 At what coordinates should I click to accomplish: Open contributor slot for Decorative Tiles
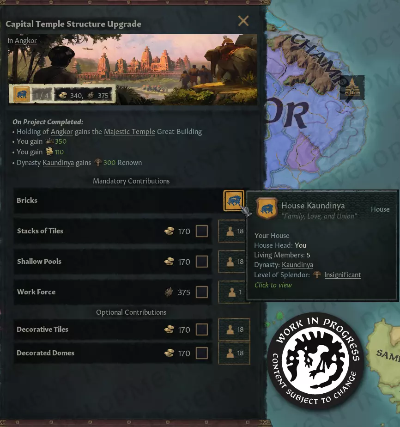click(234, 329)
